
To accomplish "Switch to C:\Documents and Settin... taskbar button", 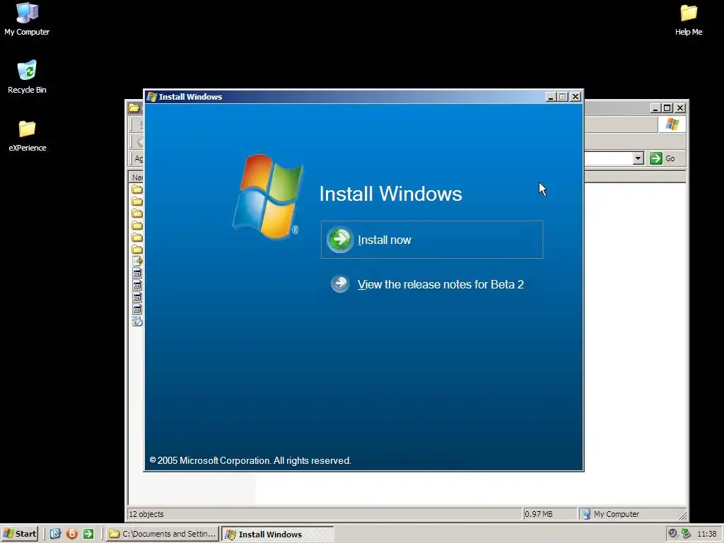I will (x=163, y=534).
